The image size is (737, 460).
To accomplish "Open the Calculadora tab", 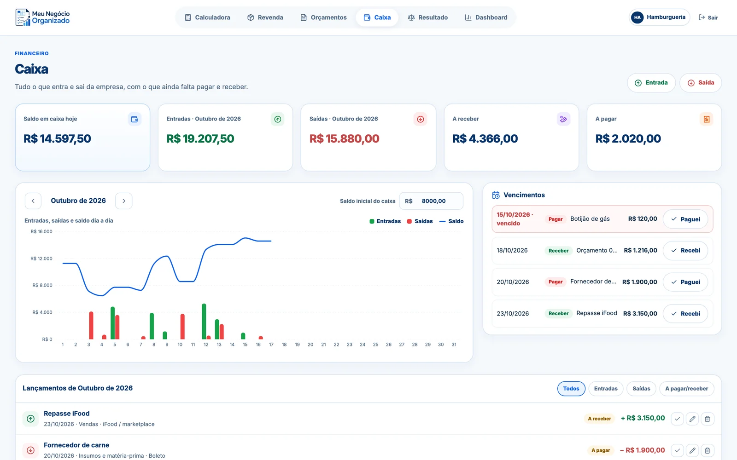I will tap(207, 17).
